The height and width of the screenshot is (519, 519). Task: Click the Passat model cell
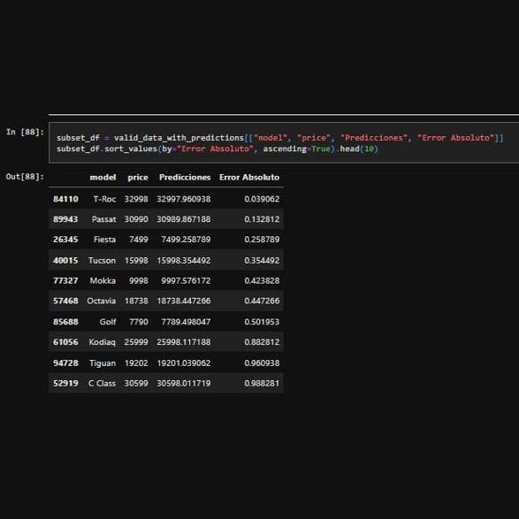[104, 219]
